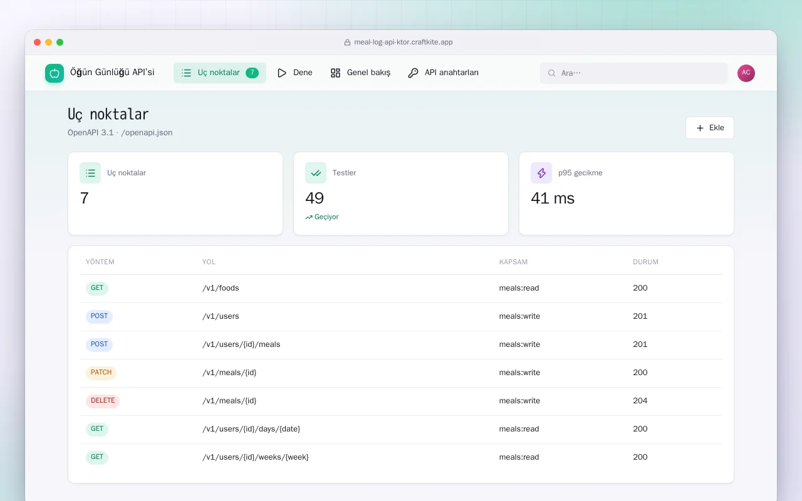This screenshot has width=802, height=501.
Task: Click the double-check icon in the Testler card
Action: (316, 173)
